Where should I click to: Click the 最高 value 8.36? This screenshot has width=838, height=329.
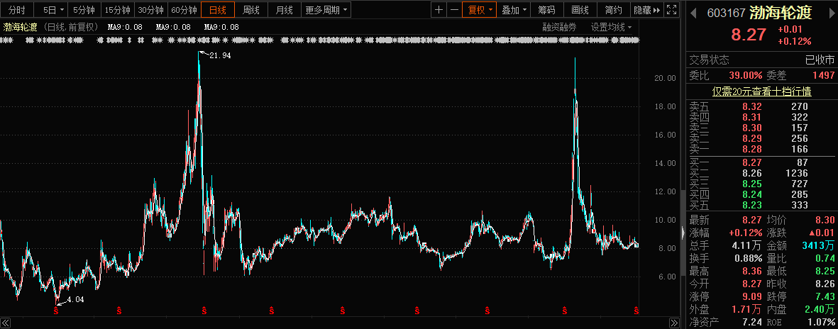pyautogui.click(x=753, y=272)
